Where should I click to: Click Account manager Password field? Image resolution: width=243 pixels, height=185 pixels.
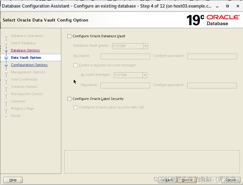(x=125, y=86)
